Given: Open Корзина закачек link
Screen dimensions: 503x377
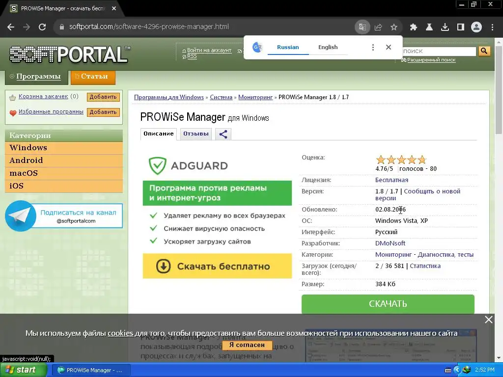Looking at the screenshot, I should 43,96.
